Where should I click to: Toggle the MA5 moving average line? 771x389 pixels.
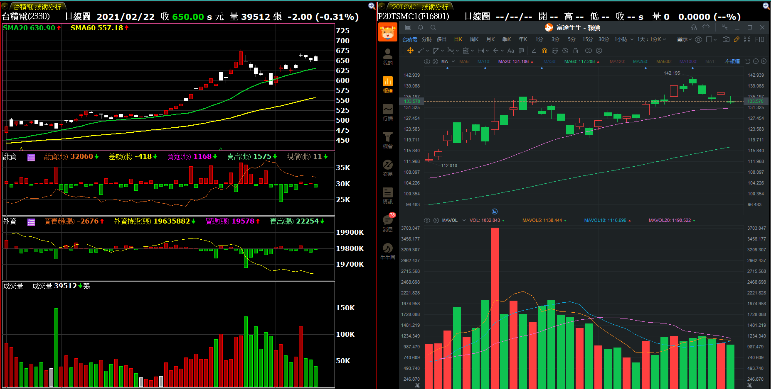point(464,61)
